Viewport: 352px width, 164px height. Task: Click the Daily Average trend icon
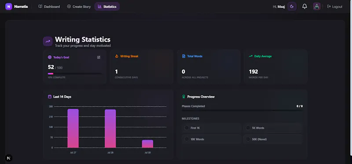(x=250, y=57)
